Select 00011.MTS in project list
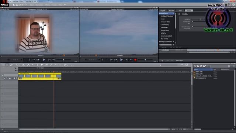 tap(199, 74)
